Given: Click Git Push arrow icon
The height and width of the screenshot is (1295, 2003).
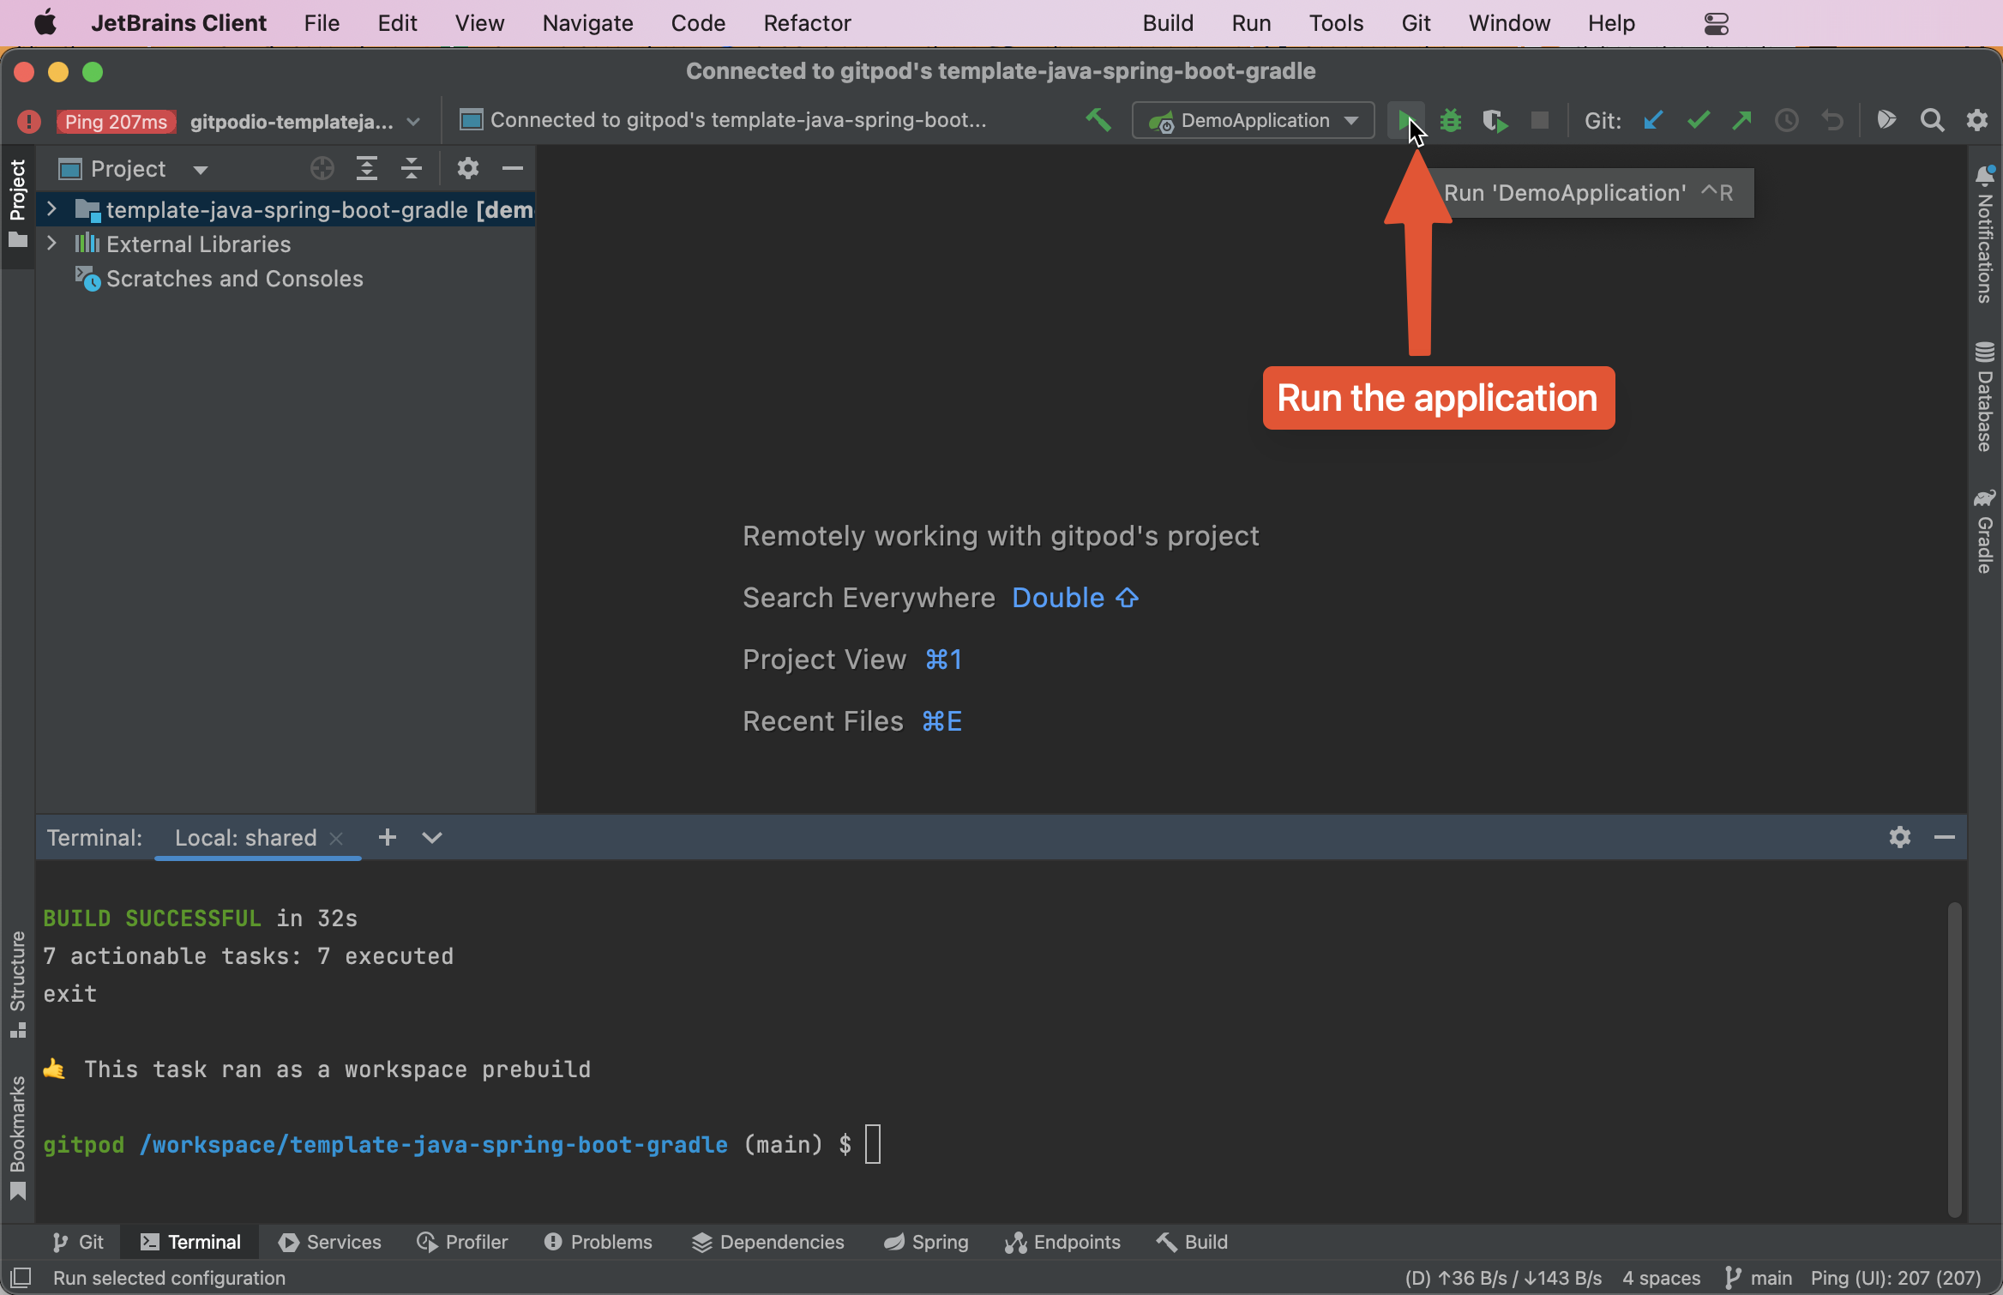Looking at the screenshot, I should (1741, 120).
